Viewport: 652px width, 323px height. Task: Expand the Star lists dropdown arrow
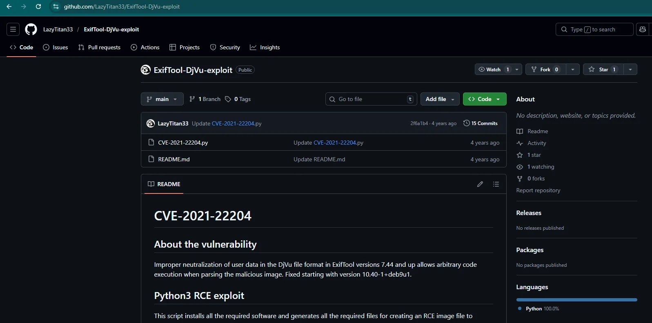[x=630, y=69]
